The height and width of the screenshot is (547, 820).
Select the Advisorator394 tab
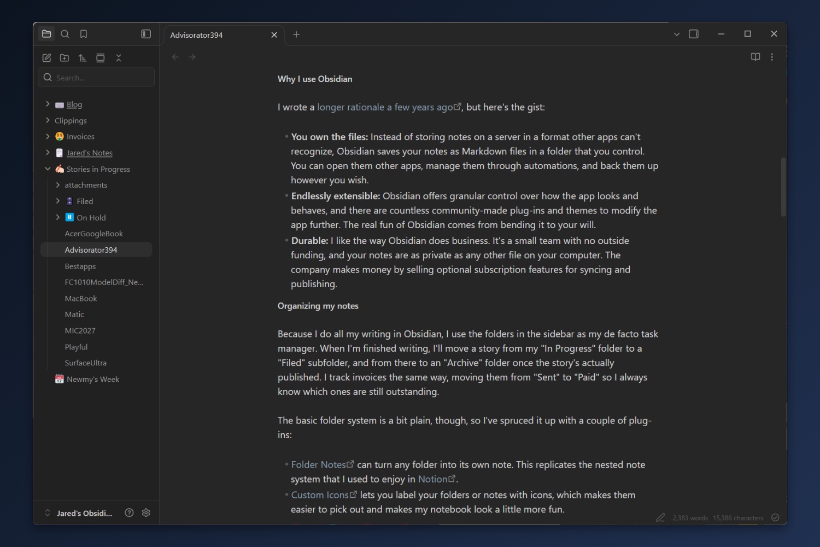224,35
